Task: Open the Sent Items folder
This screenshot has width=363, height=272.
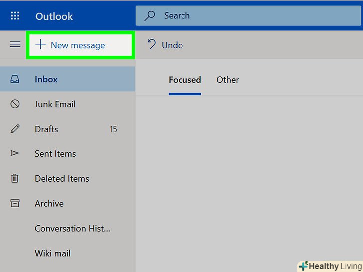Action: click(x=67, y=153)
